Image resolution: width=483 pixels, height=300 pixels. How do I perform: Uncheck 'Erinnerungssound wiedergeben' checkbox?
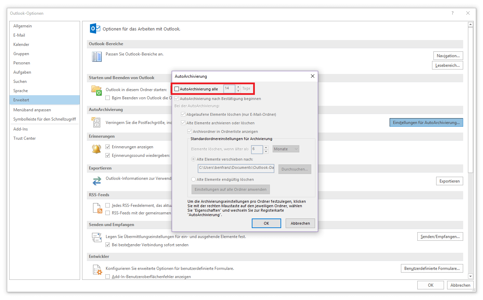[108, 155]
